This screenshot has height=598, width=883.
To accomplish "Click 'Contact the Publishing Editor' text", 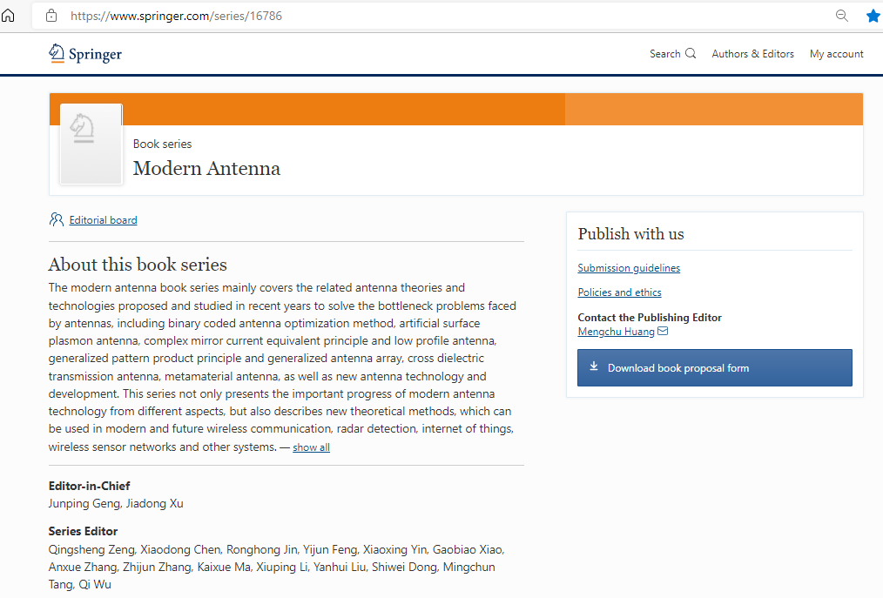I will point(650,318).
